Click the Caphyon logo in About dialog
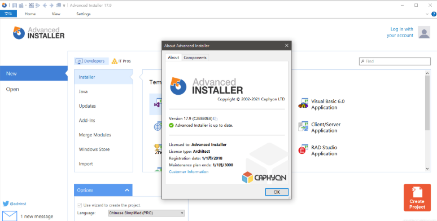The width and height of the screenshot is (437, 221). coord(264,177)
